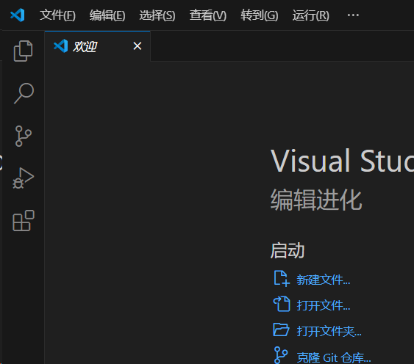Open the Explorer view in activity bar

[24, 51]
